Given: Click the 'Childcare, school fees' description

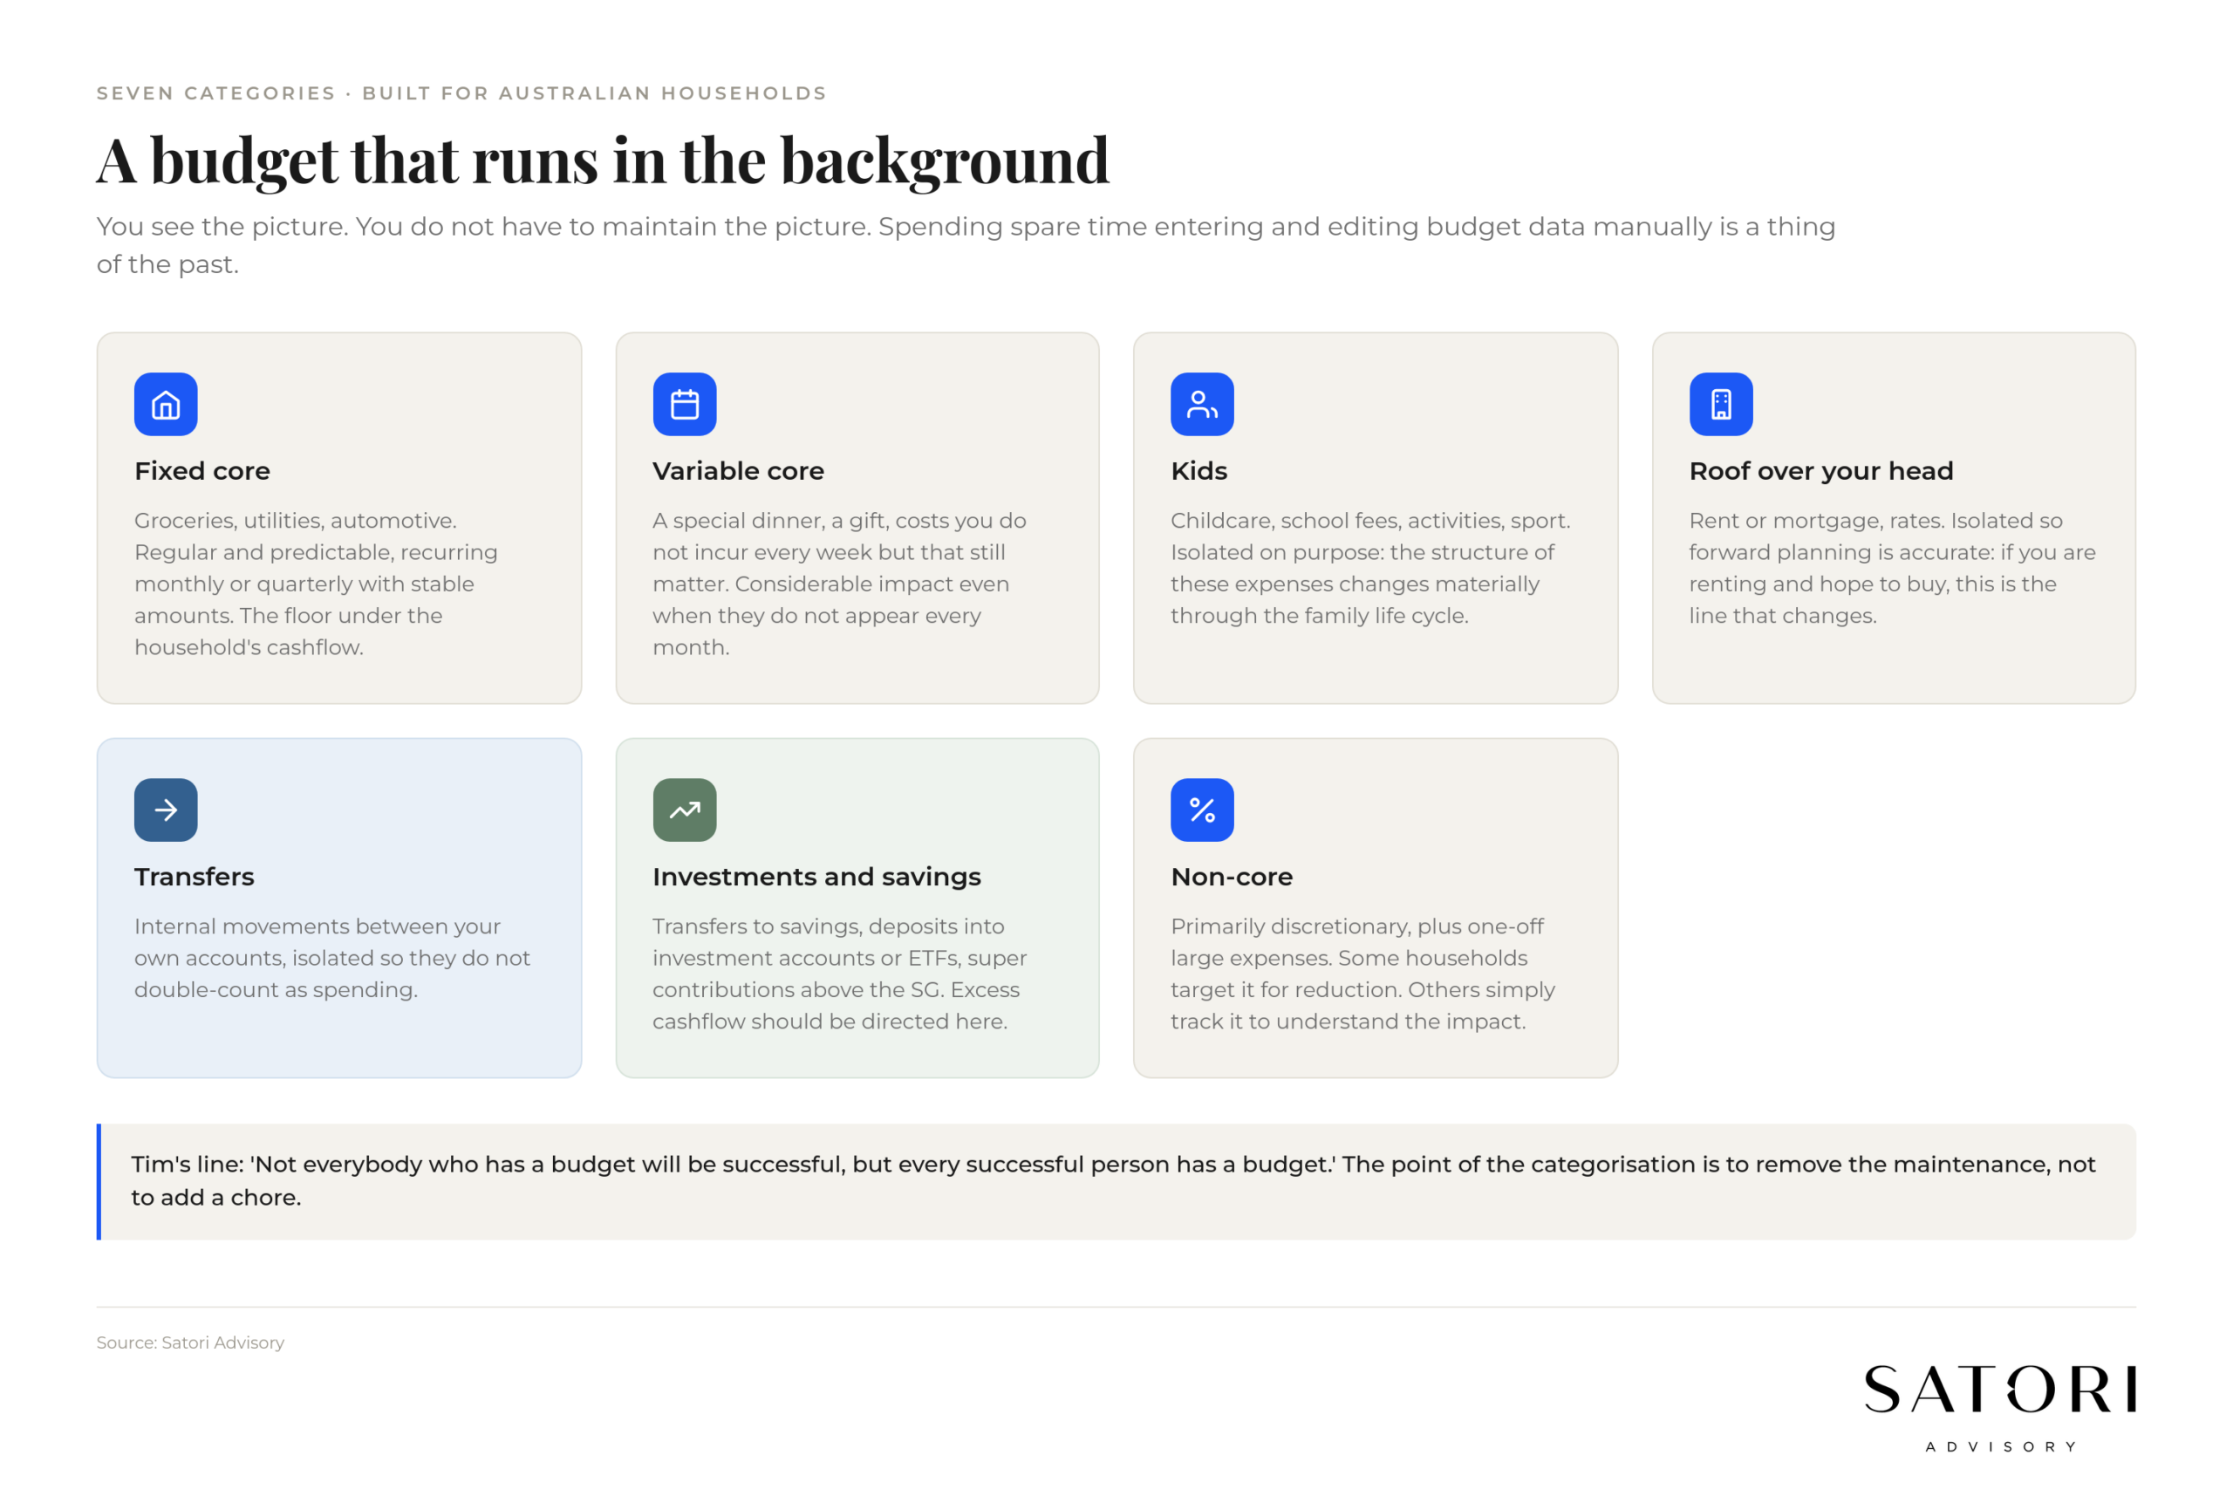Looking at the screenshot, I should click(1370, 568).
